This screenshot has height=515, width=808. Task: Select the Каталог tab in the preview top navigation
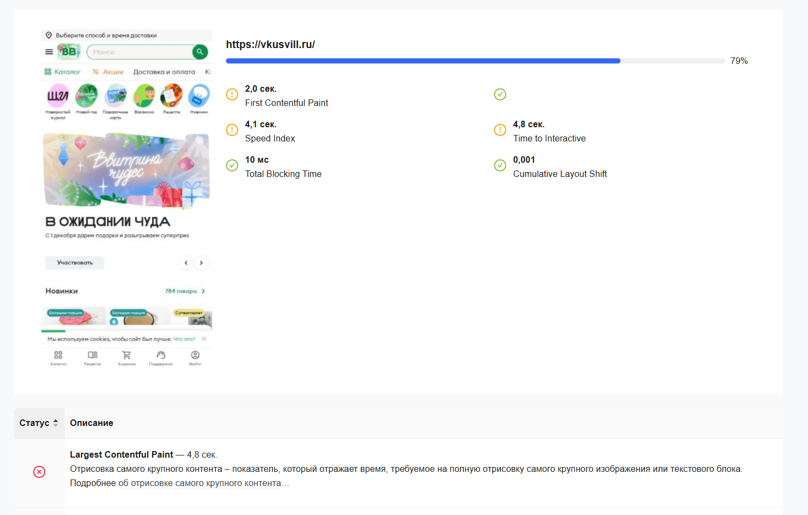[62, 72]
